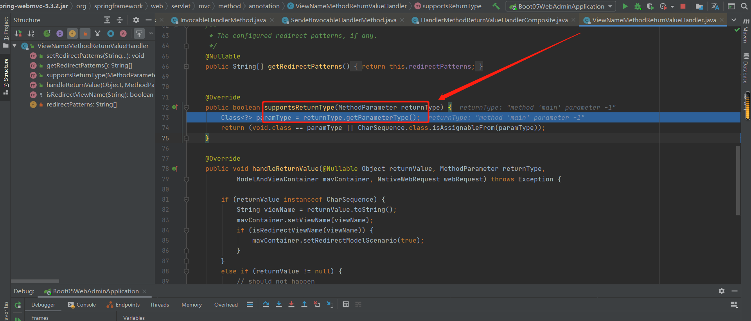Click the editor vertical scrollbar

coord(738,180)
